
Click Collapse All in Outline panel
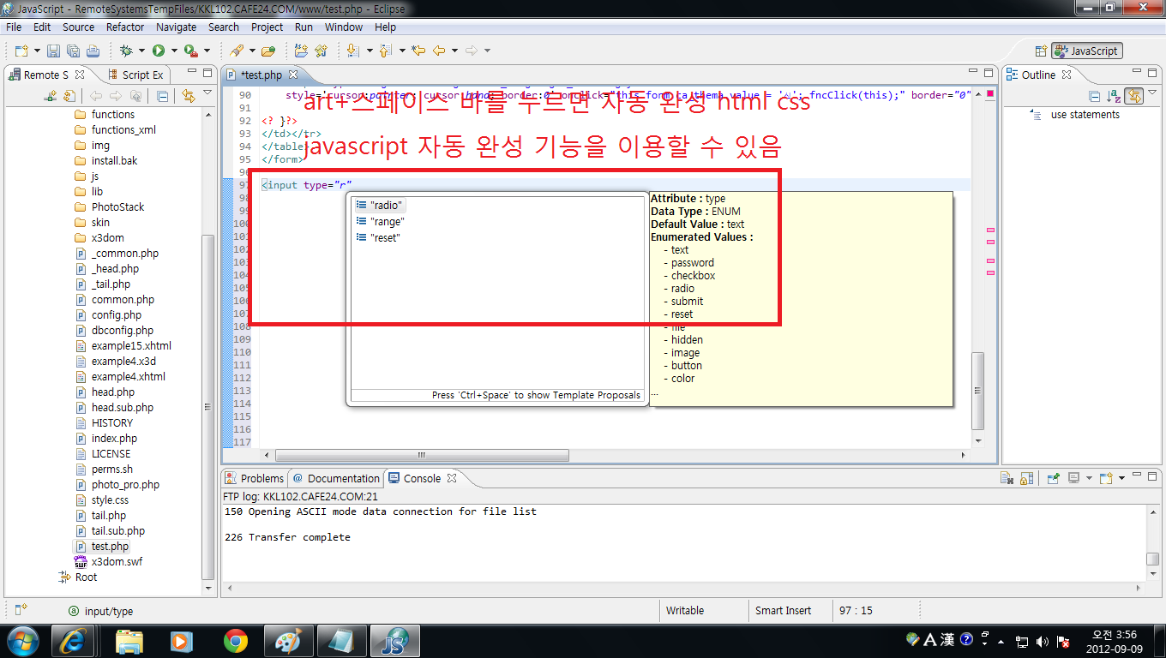click(1094, 97)
